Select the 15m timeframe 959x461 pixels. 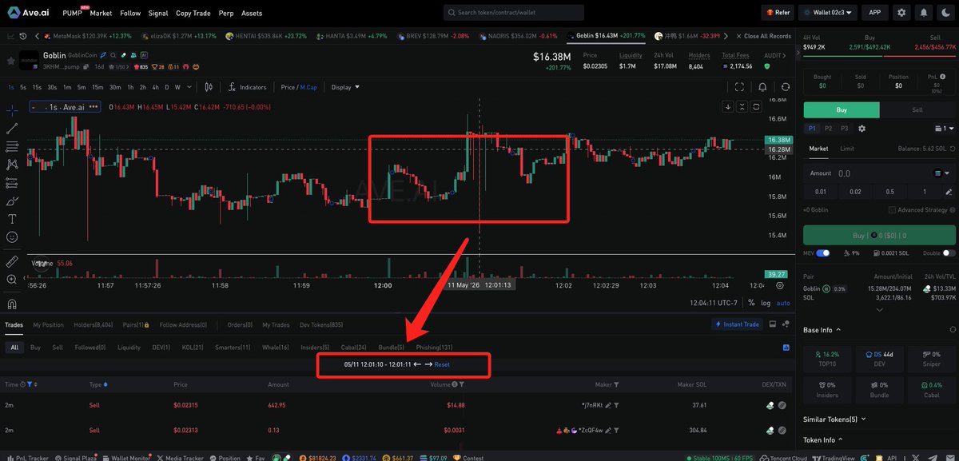click(97, 87)
